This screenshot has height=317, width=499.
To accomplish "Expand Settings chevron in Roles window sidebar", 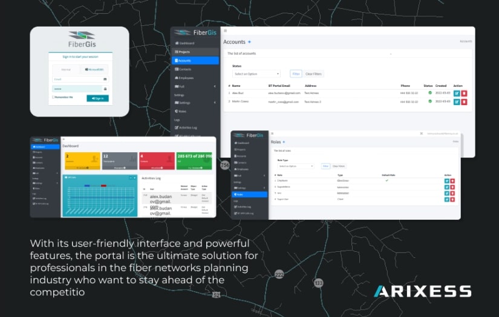I will pyautogui.click(x=264, y=188).
